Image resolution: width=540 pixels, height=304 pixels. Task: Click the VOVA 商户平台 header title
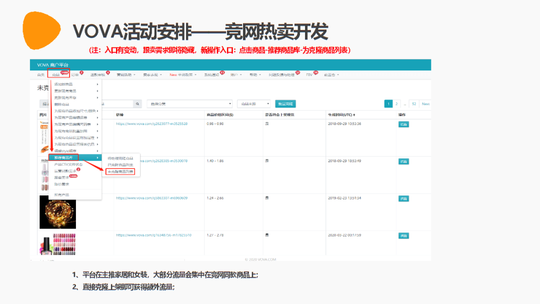tap(52, 64)
